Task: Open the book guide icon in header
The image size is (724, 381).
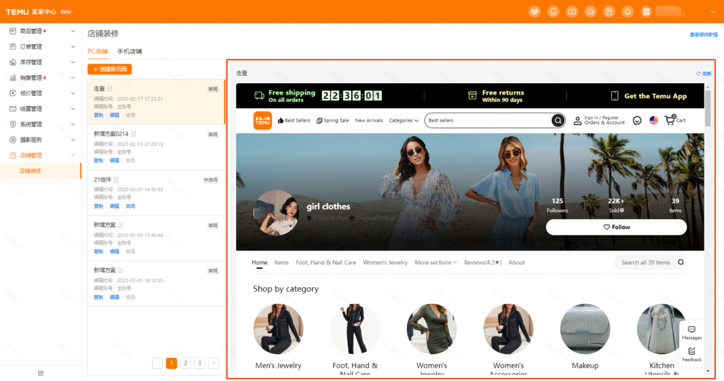Action: tap(572, 11)
